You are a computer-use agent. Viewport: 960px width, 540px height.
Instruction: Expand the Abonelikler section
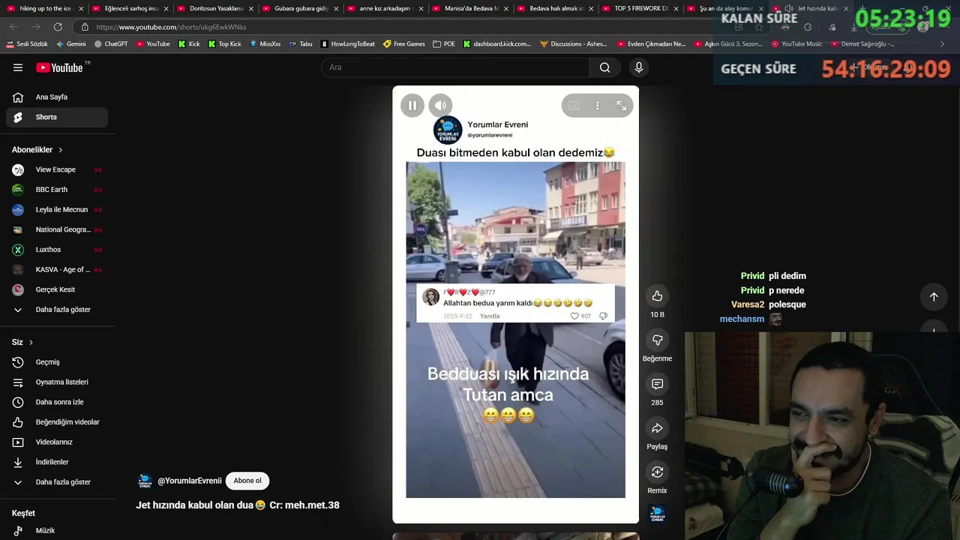(x=37, y=150)
